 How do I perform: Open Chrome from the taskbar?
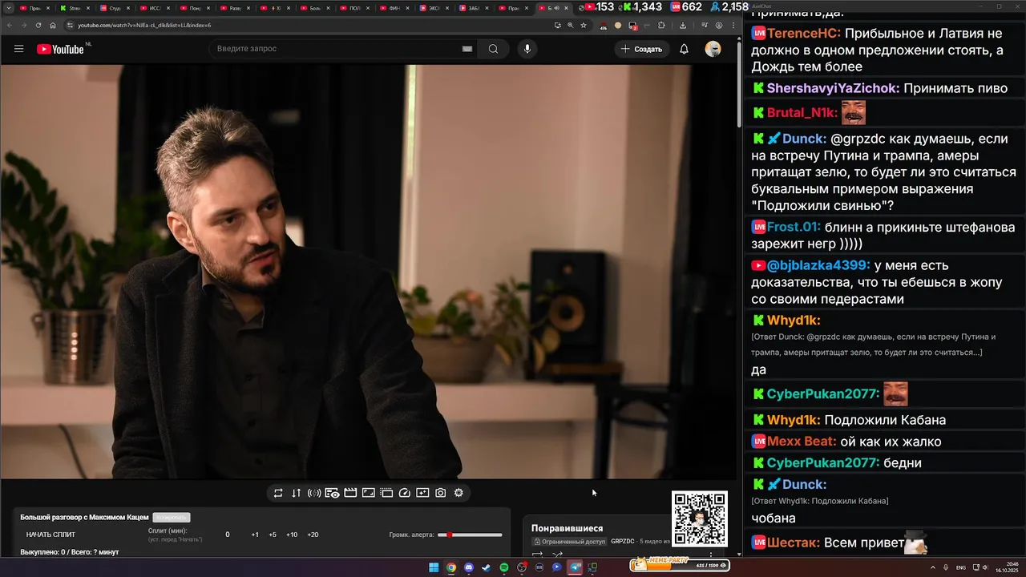click(451, 567)
